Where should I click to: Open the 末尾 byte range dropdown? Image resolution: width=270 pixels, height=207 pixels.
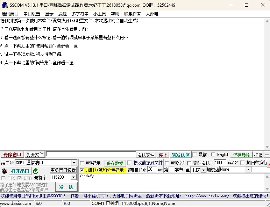point(203,170)
